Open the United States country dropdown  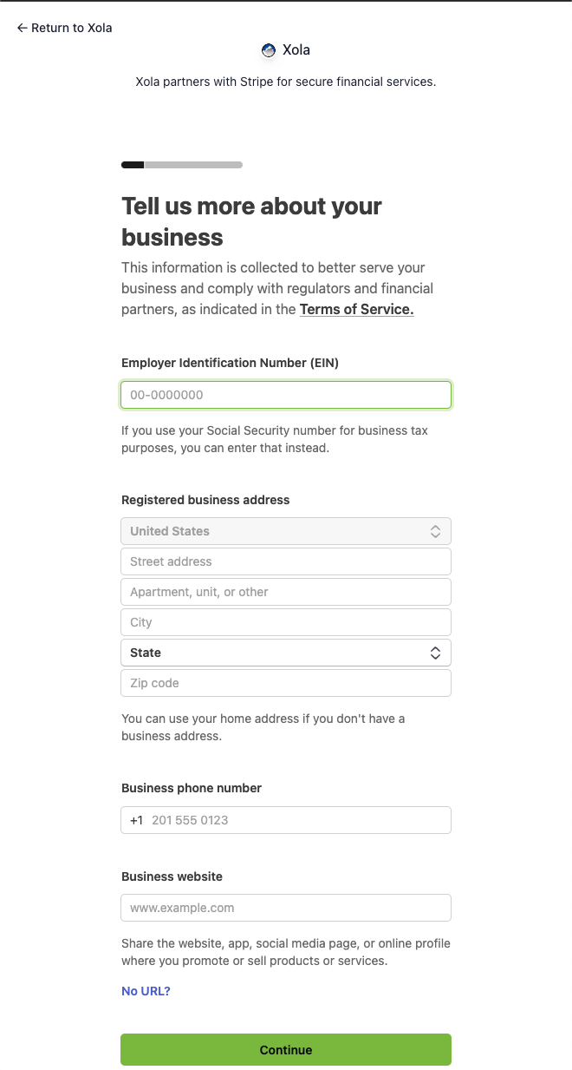pyautogui.click(x=286, y=531)
